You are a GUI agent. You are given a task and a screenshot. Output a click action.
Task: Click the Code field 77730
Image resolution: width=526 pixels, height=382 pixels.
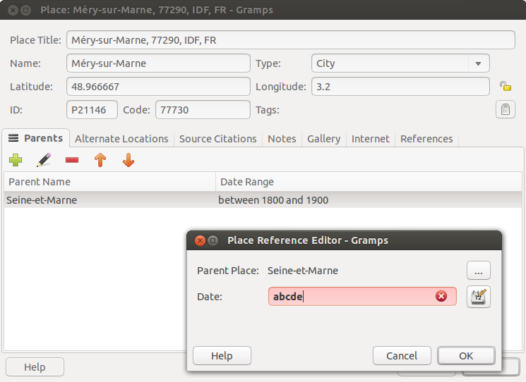(203, 109)
